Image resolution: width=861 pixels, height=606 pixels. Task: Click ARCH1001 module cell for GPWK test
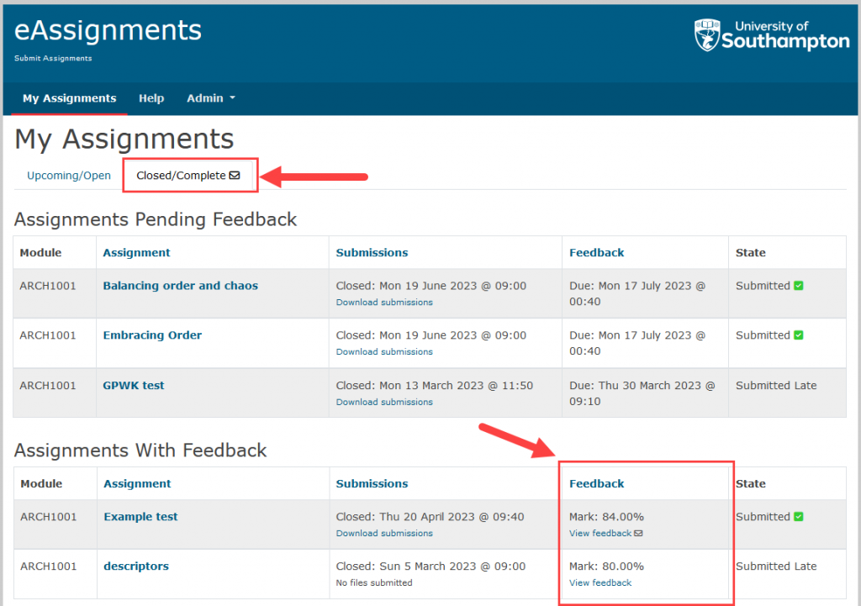click(x=48, y=385)
